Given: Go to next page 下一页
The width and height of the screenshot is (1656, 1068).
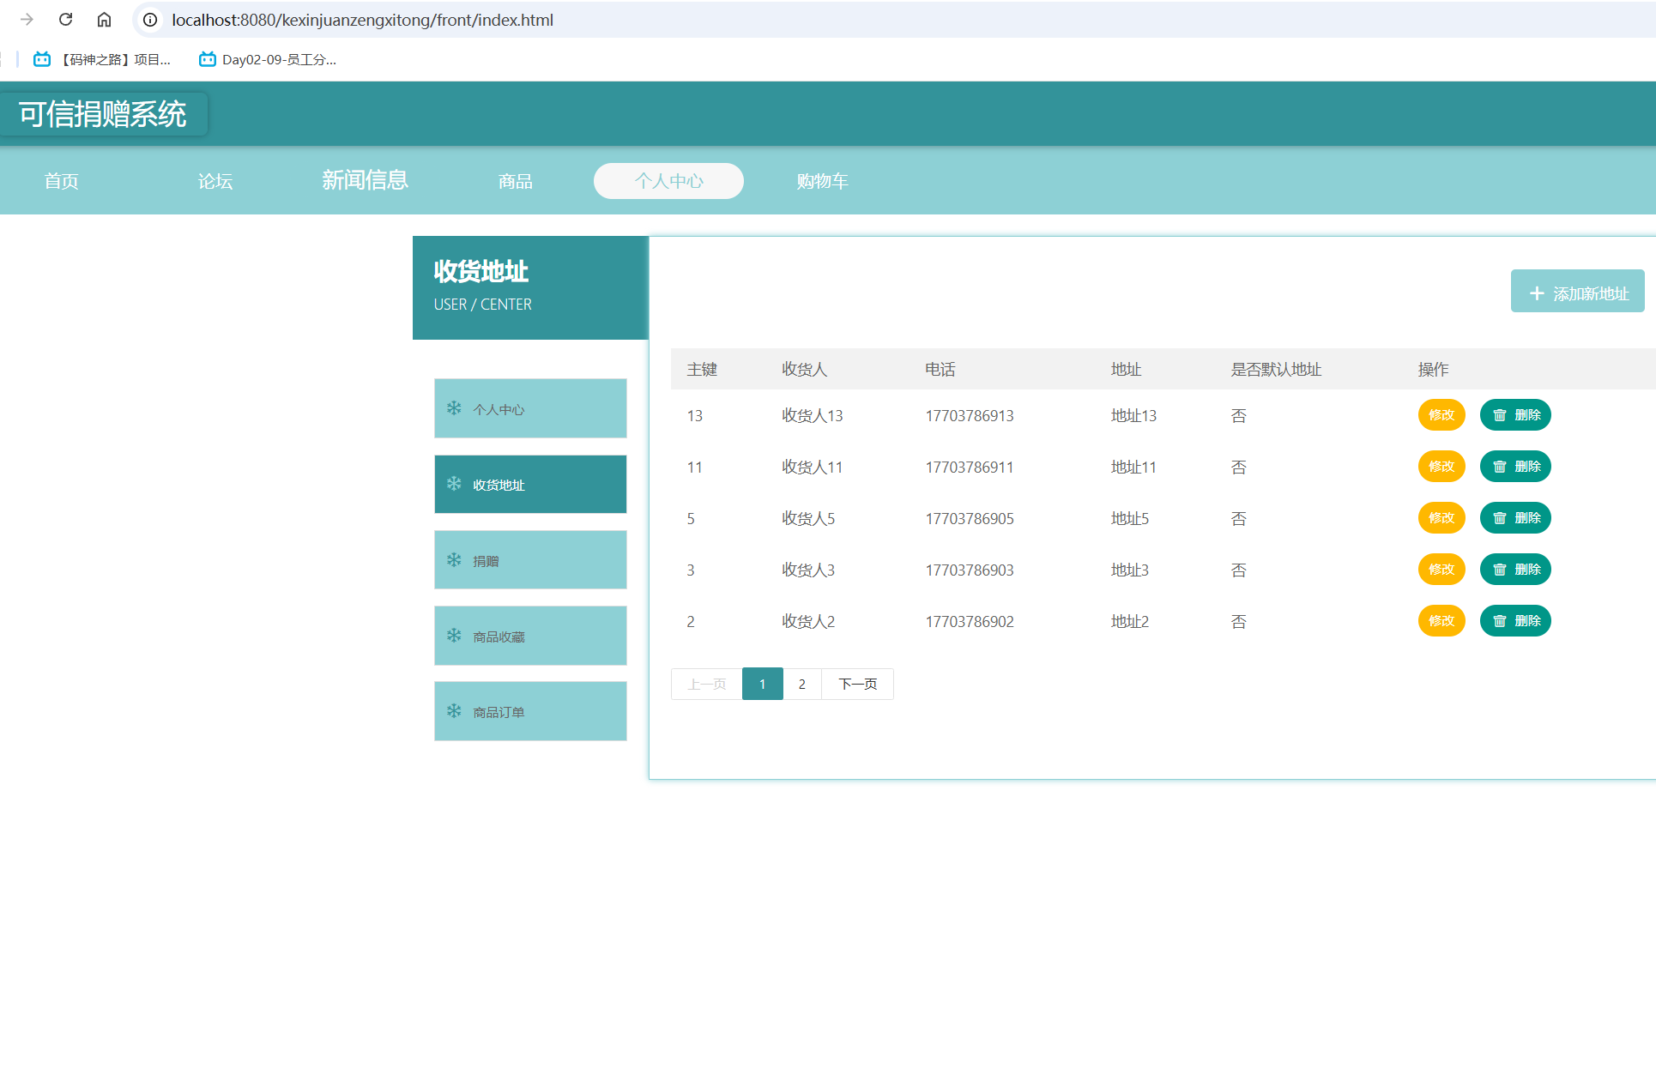Looking at the screenshot, I should point(858,684).
